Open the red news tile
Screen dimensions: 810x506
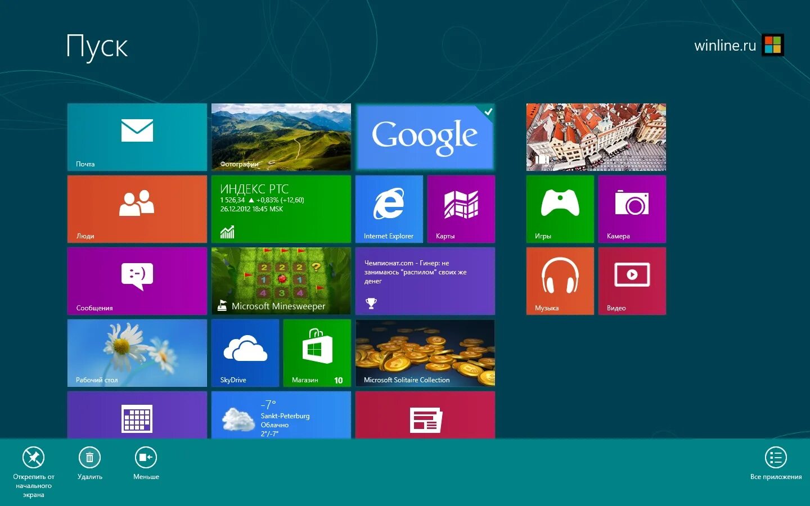coord(425,415)
